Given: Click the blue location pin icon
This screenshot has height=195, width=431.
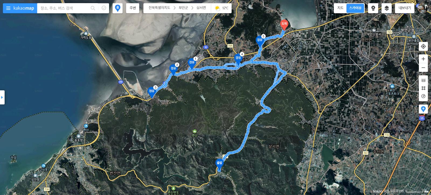Looking at the screenshot, I should [x=117, y=8].
